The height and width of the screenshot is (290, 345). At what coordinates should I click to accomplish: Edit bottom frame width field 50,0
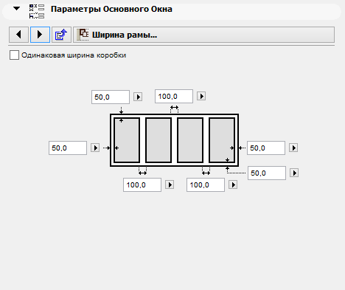pos(267,173)
